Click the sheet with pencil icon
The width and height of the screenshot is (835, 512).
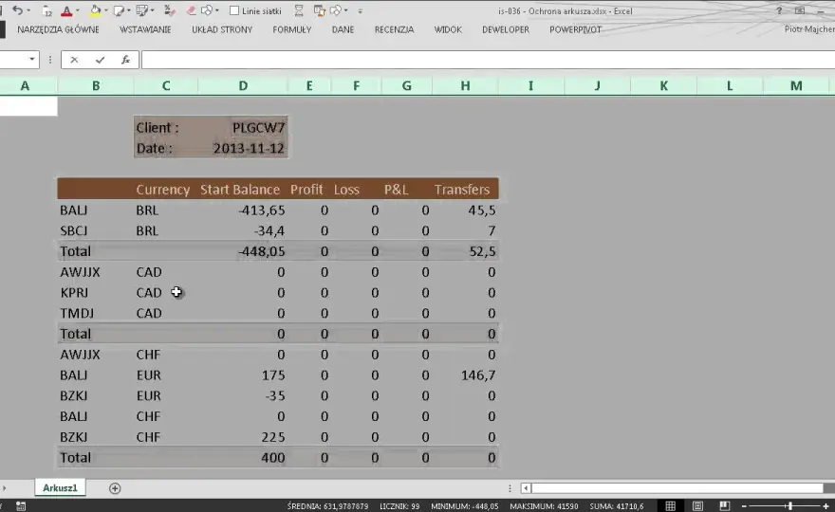tap(119, 10)
